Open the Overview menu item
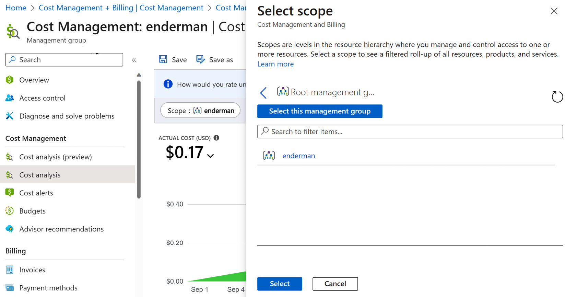The width and height of the screenshot is (566, 297). (x=34, y=80)
